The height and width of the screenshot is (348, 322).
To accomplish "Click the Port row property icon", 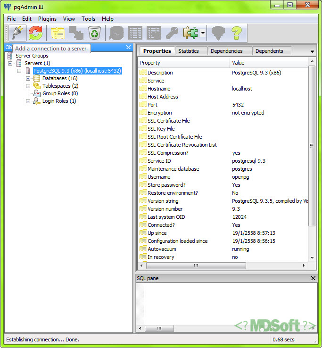I will click(x=143, y=104).
